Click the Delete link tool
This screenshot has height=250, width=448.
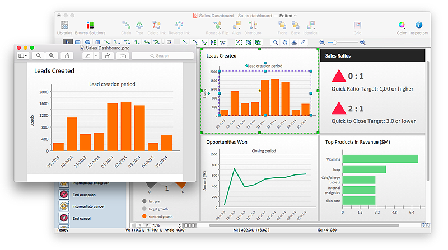pos(156,27)
